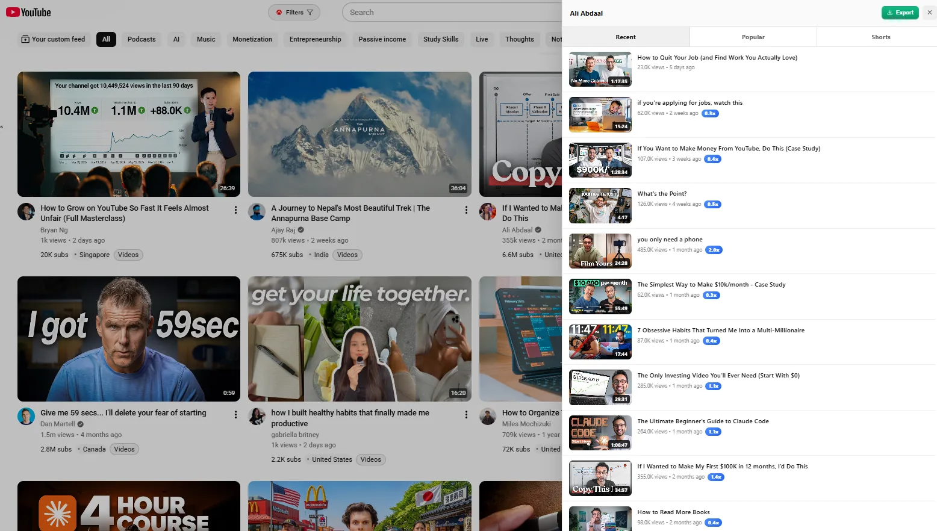Viewport: 937px width, 531px height.
Task: Select the All category chip
Action: tap(106, 39)
